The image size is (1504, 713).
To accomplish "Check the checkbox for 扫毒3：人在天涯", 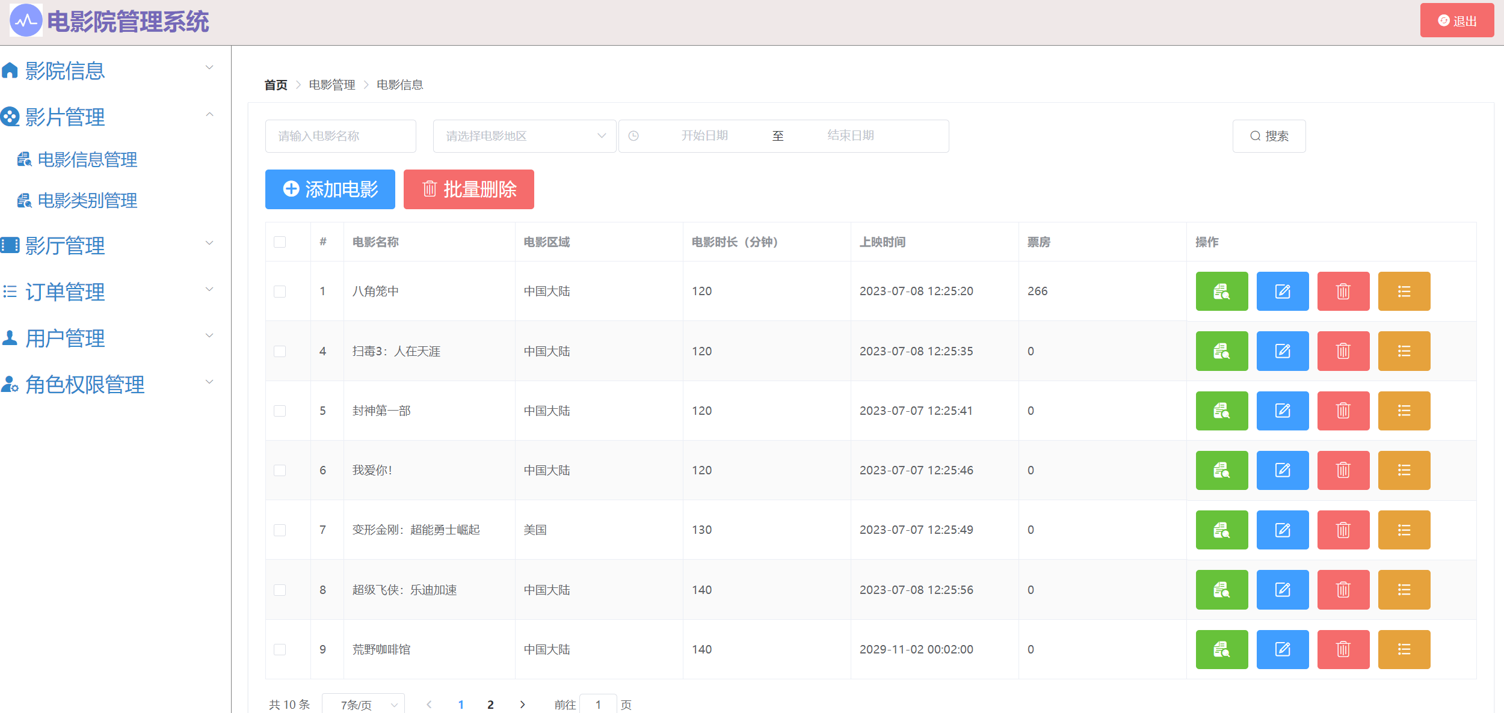I will coord(280,351).
